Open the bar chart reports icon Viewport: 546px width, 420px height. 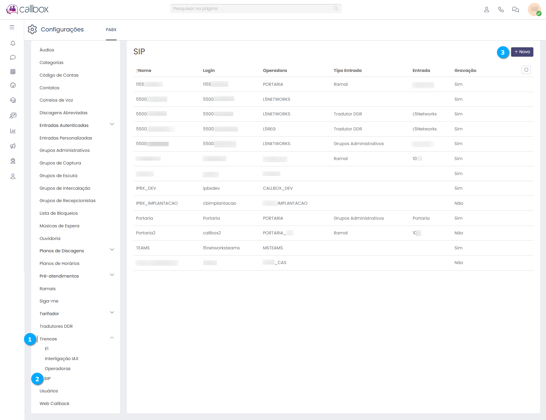click(x=13, y=131)
